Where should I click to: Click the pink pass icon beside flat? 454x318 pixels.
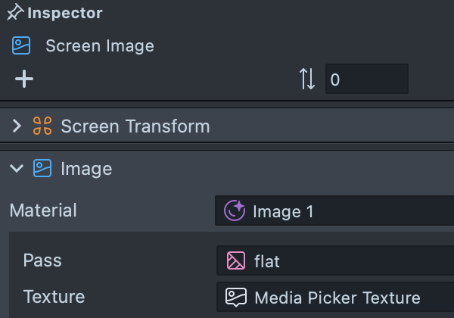click(x=236, y=261)
